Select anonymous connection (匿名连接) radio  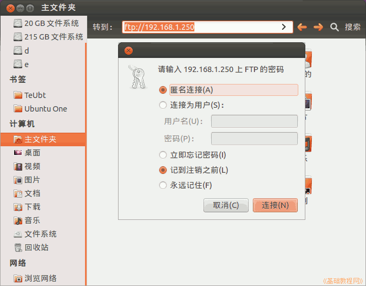point(163,90)
